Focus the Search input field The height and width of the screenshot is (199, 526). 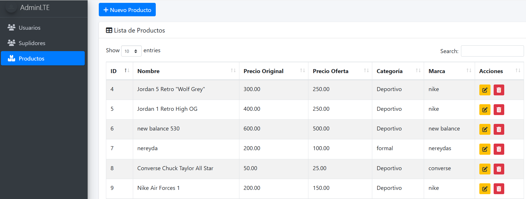click(x=492, y=51)
